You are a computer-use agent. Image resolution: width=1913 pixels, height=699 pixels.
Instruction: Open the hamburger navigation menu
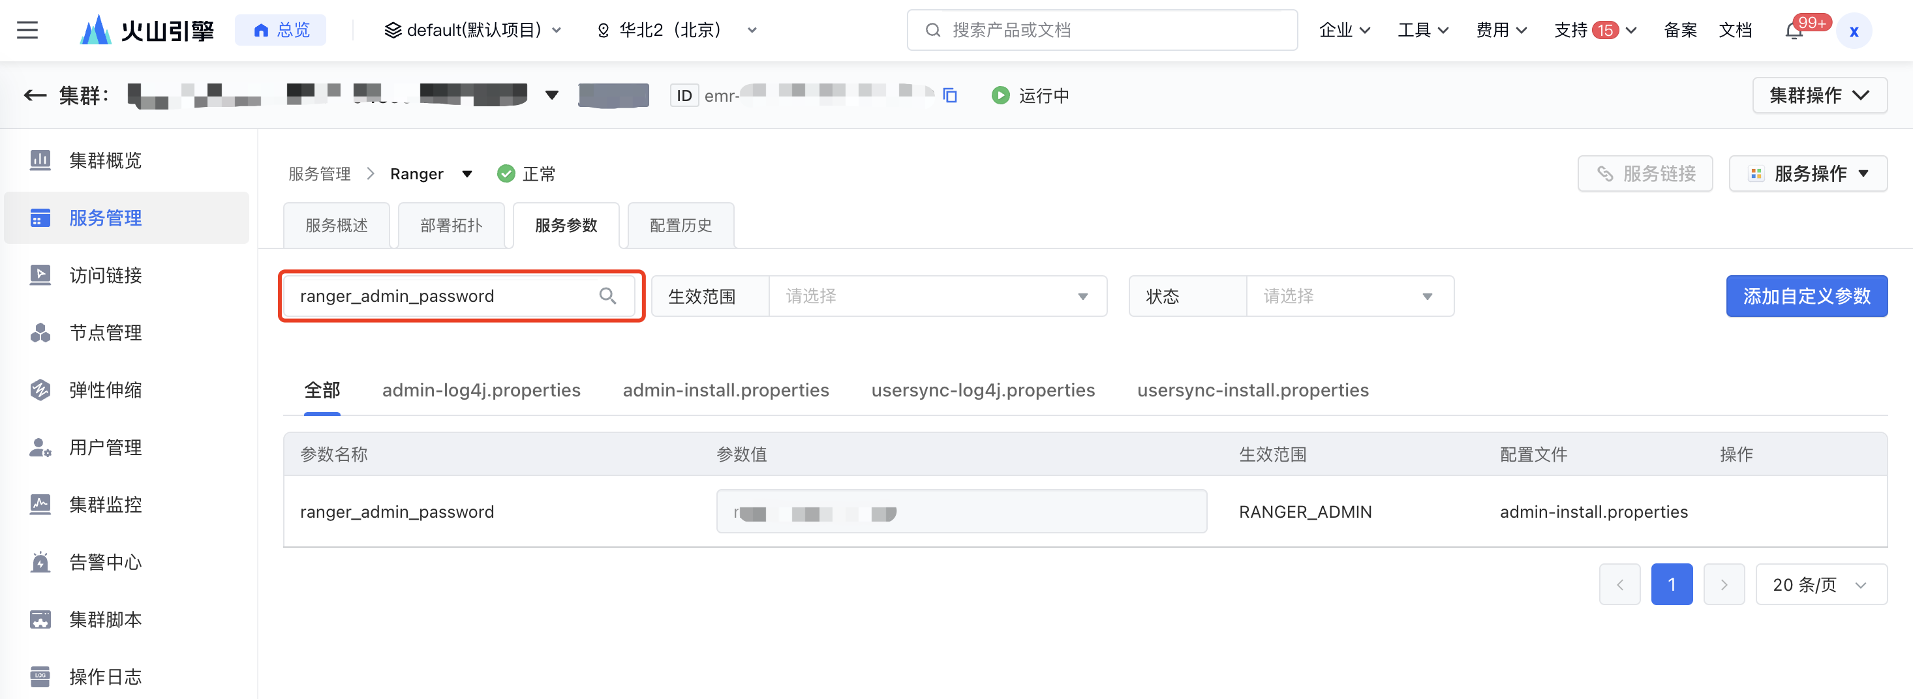coord(27,31)
